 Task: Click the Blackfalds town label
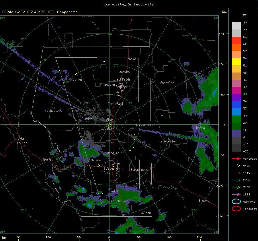pos(122,79)
